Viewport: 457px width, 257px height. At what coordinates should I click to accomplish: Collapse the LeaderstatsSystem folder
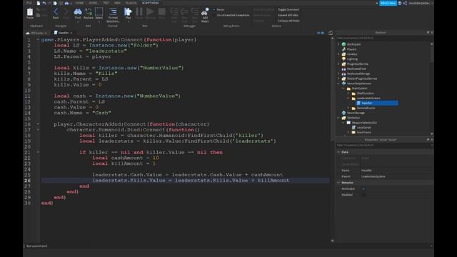pyautogui.click(x=348, y=99)
